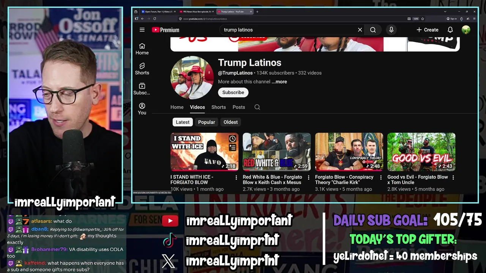Click the browser address bar URL
The width and height of the screenshot is (486, 273).
[x=205, y=19]
